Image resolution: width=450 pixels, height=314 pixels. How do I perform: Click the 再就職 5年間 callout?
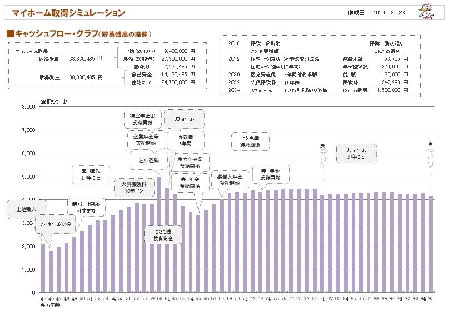pyautogui.click(x=185, y=140)
